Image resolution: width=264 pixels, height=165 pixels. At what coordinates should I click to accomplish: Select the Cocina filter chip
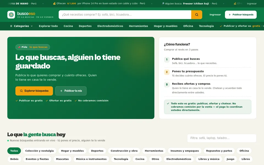click(140, 159)
